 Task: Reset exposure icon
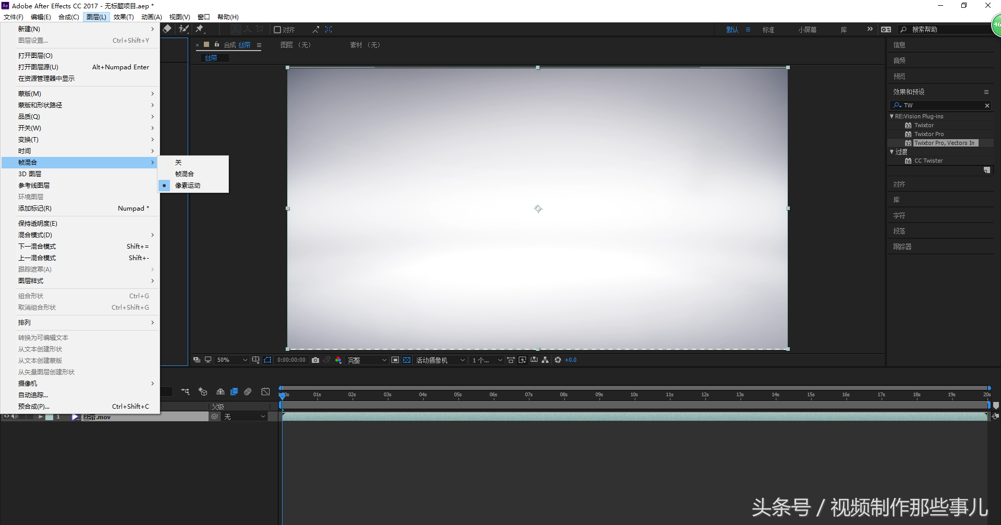558,360
